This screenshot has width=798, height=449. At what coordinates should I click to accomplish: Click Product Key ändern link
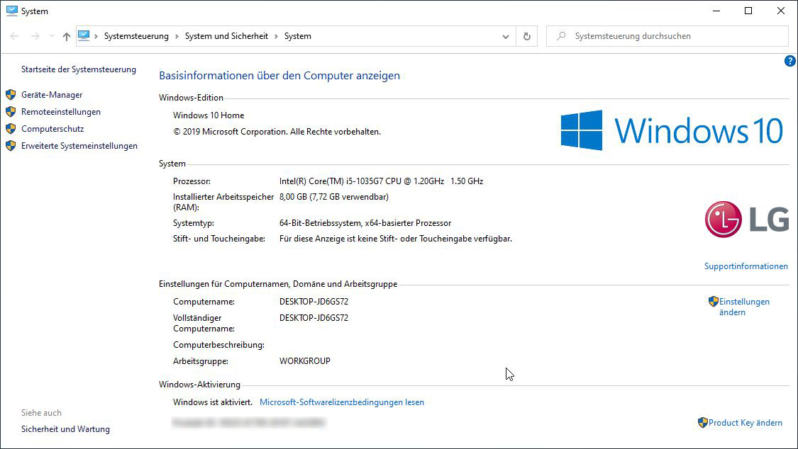pos(745,423)
